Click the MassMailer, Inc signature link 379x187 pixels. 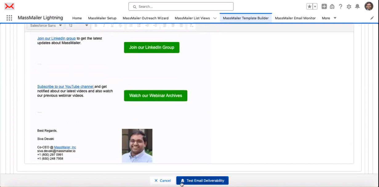tap(65, 148)
